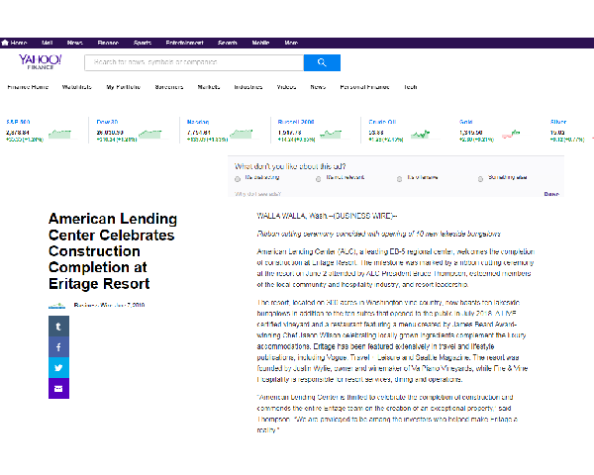Viewport: 594px width, 475px height.
Task: Open Search in the top bar
Action: 228,43
